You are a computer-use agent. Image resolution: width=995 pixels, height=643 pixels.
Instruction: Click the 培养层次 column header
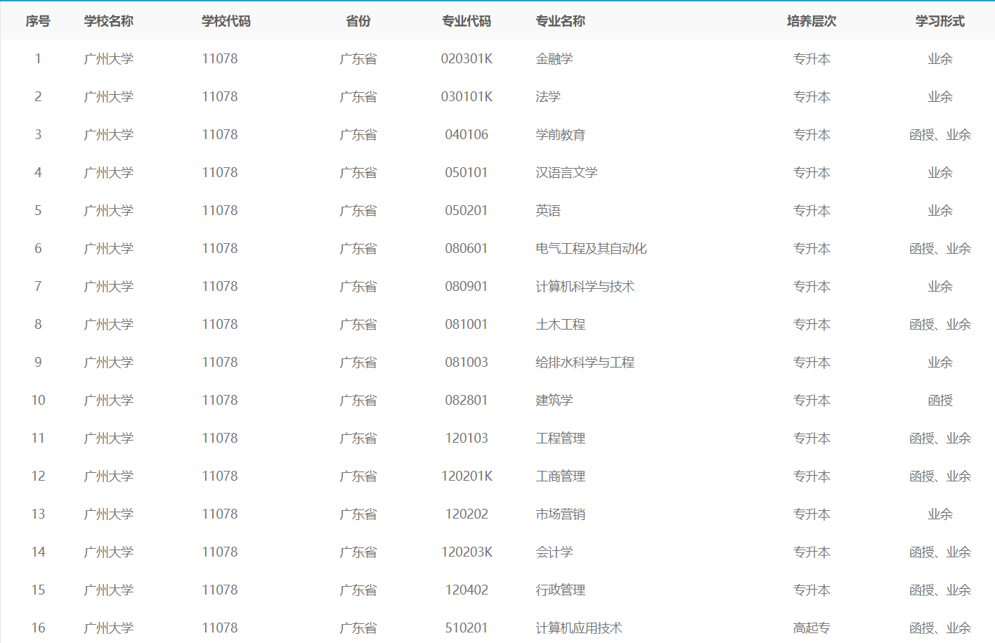(x=812, y=21)
